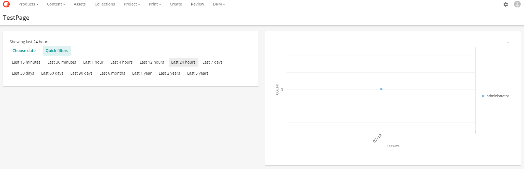Image resolution: width=524 pixels, height=169 pixels.
Task: Apply the Last 7 days filter
Action: click(x=212, y=62)
